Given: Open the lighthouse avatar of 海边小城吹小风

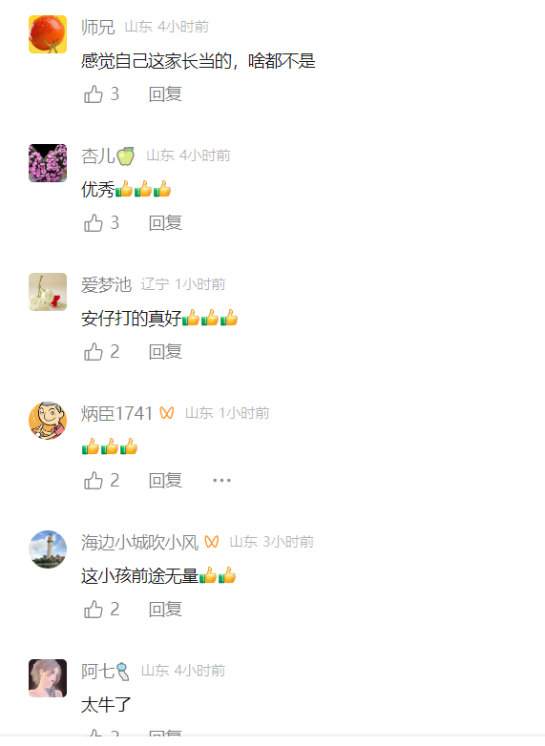Looking at the screenshot, I should pos(48,549).
